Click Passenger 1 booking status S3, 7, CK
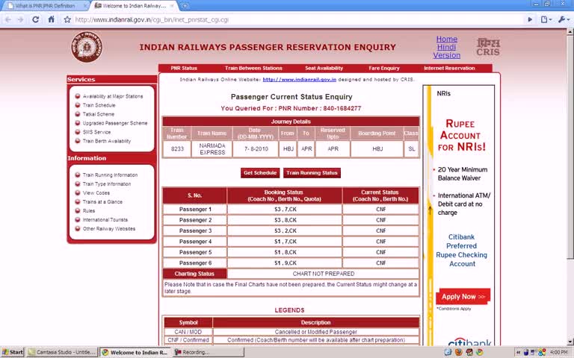The width and height of the screenshot is (574, 358). pyautogui.click(x=285, y=210)
